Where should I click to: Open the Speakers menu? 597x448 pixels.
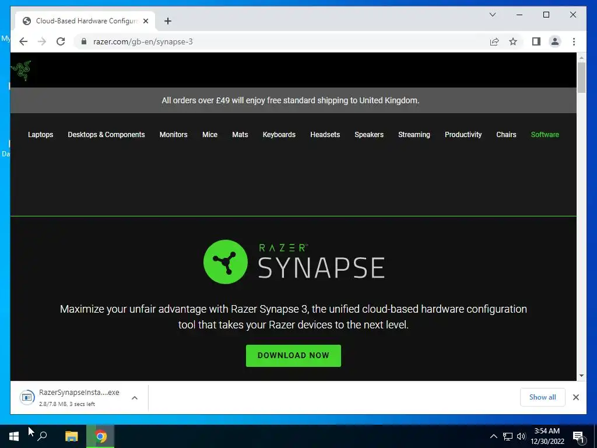coord(369,135)
